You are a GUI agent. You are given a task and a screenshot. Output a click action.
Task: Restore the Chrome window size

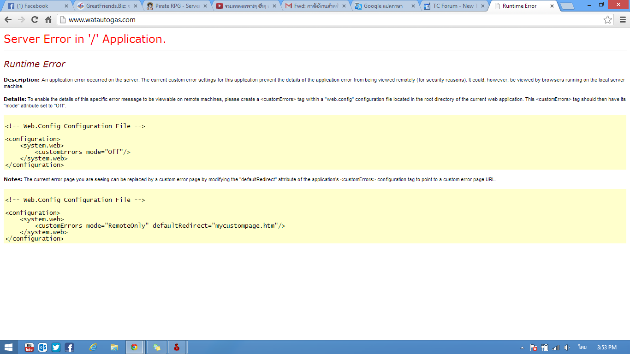601,4
